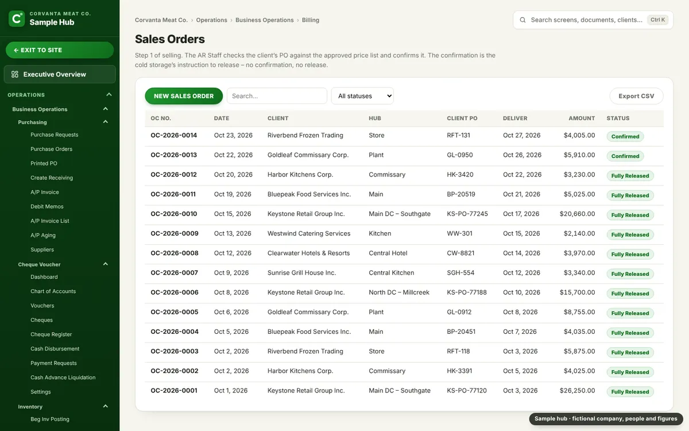Click client PO GL-0912
The image size is (689, 431).
coord(460,312)
